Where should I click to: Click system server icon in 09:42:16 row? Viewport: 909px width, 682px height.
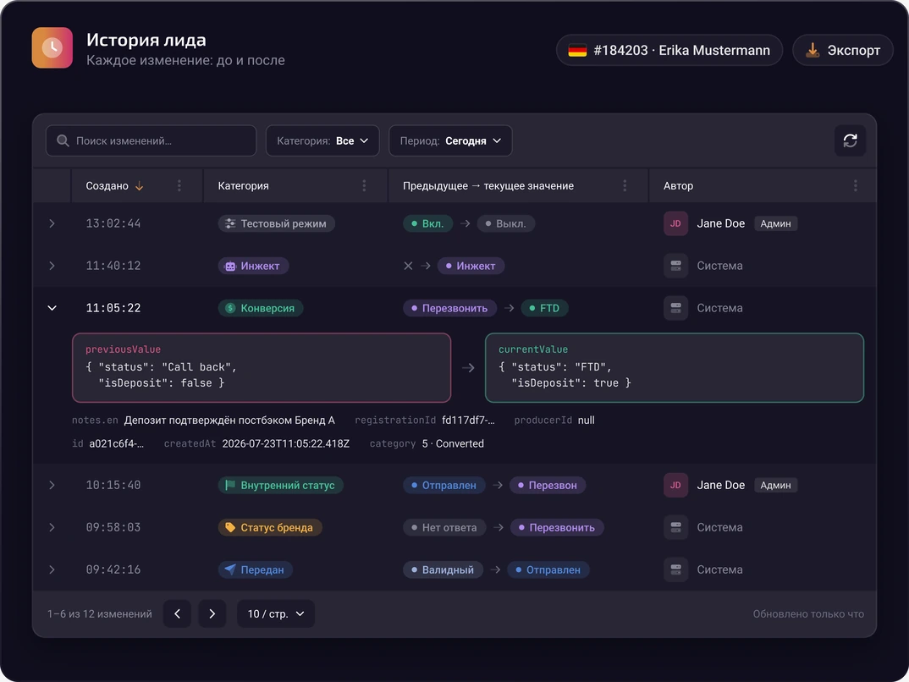(x=675, y=569)
